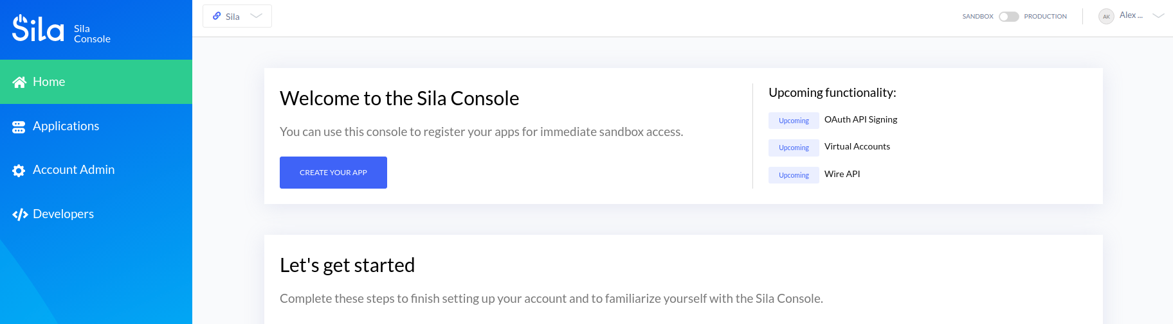Go to Applications in the sidebar
This screenshot has width=1173, height=324.
coord(66,126)
